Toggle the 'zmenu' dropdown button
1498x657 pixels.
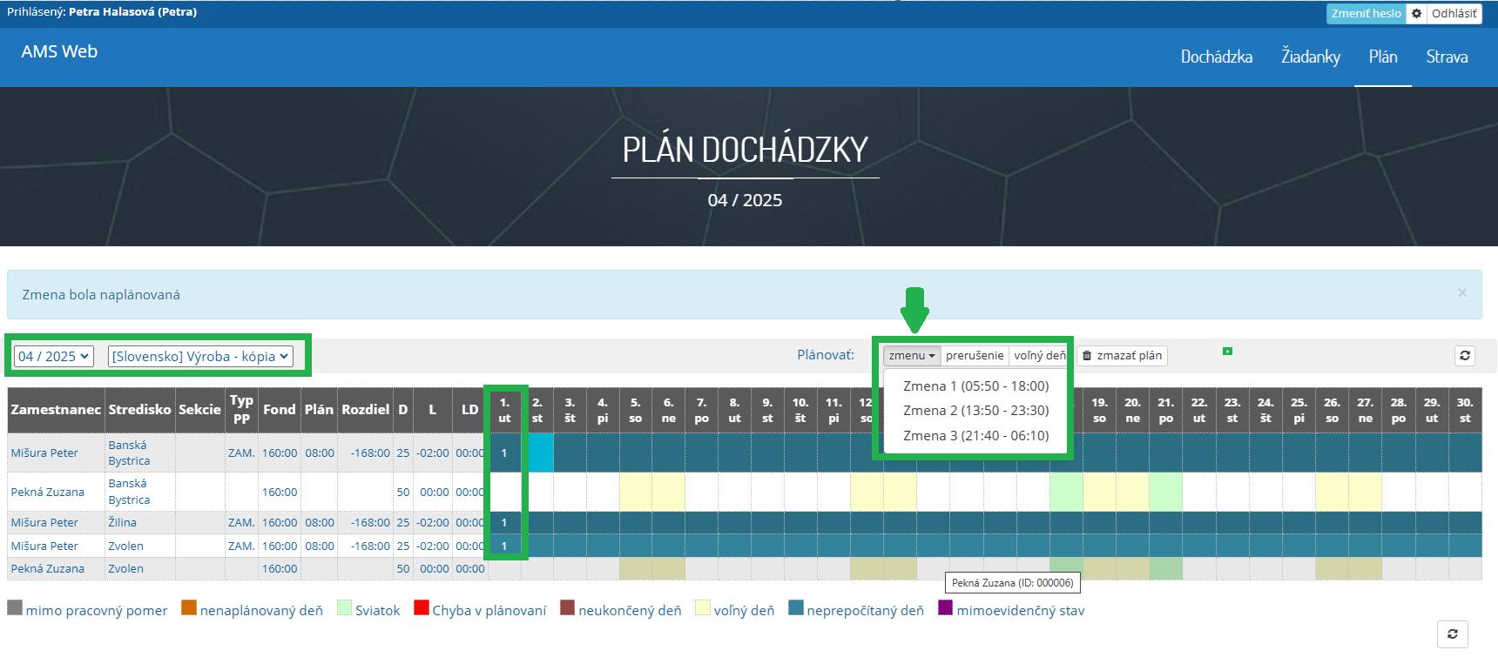(912, 355)
